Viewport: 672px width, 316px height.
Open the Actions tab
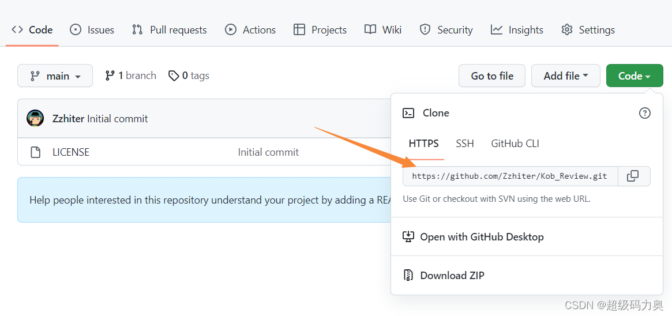(x=250, y=30)
